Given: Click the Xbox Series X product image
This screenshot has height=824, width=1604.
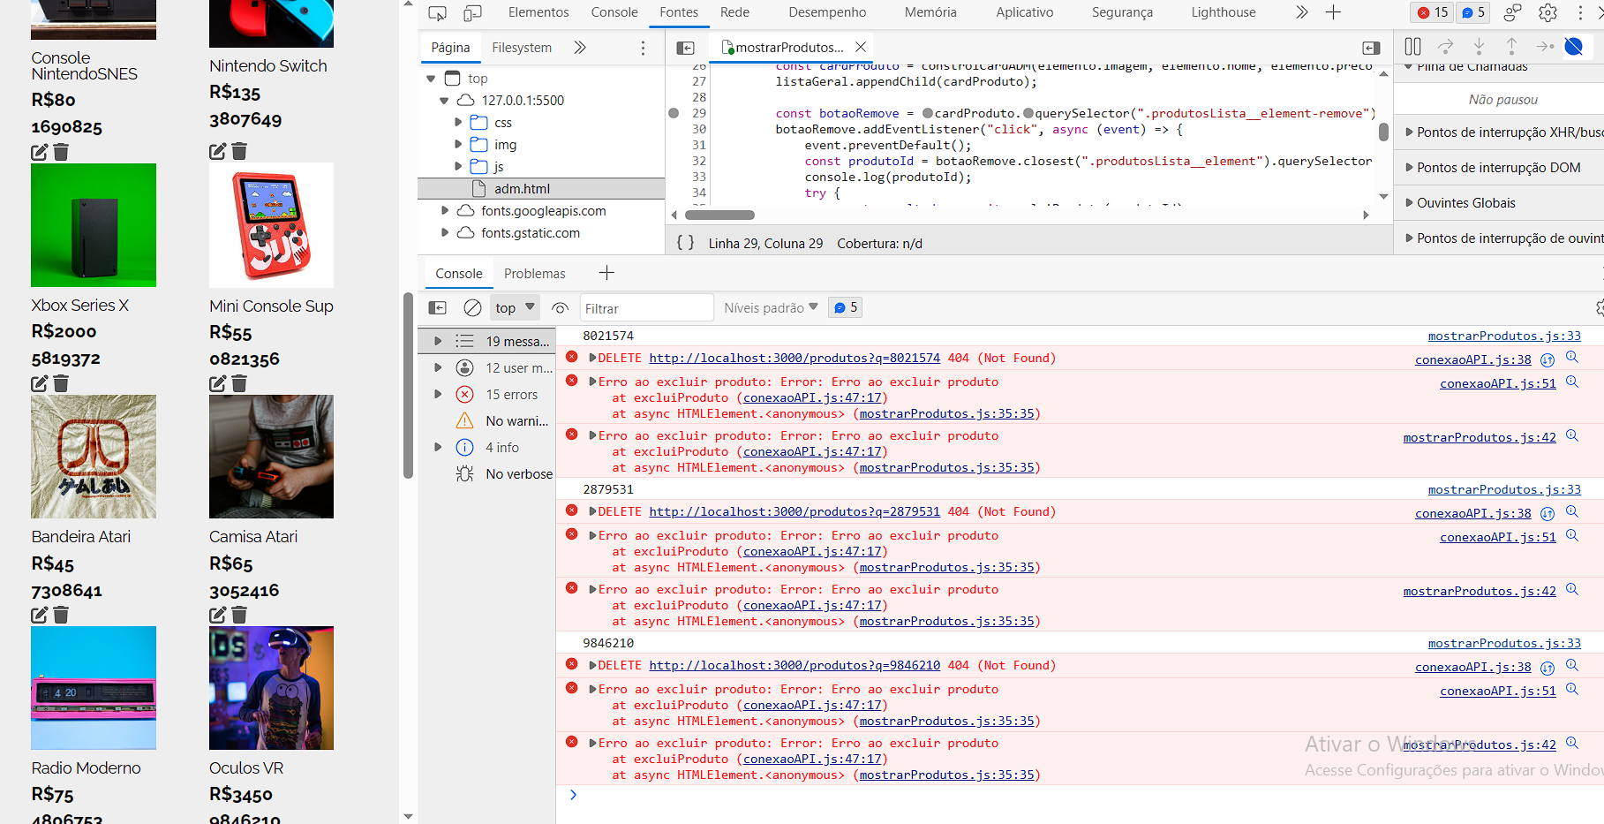Looking at the screenshot, I should point(94,225).
